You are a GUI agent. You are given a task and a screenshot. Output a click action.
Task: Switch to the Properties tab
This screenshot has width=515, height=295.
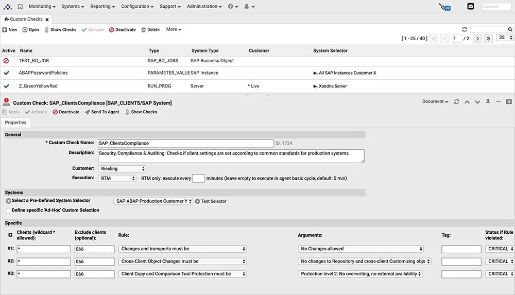pos(15,123)
